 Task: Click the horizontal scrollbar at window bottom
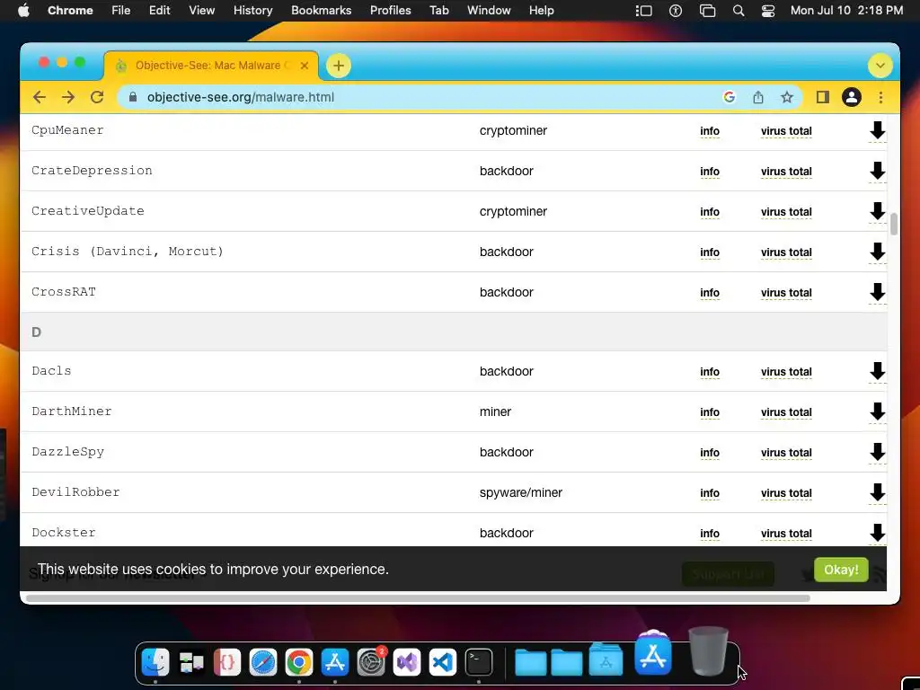[x=418, y=598]
